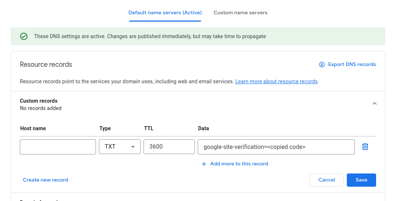This screenshot has height=201, width=397.
Task: Cancel the record edit
Action: pyautogui.click(x=327, y=180)
